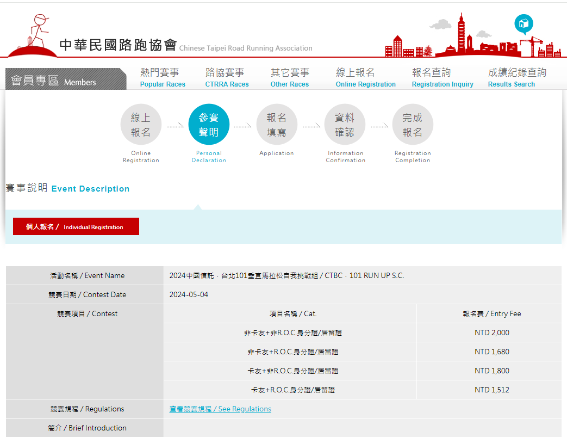This screenshot has width=567, height=437.
Task: Click the NTD 2,000 entry fee
Action: (x=492, y=333)
